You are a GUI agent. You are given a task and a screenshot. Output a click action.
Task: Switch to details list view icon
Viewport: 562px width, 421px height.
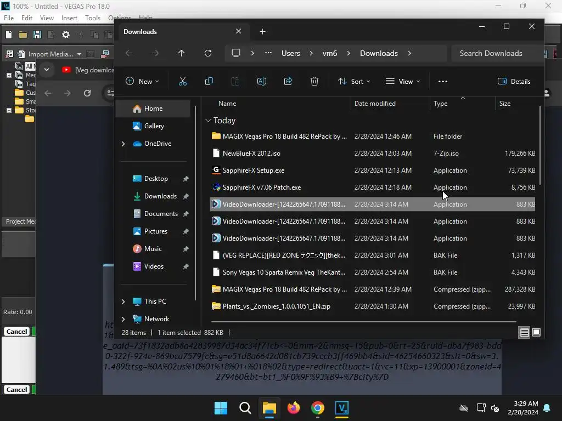(x=524, y=333)
